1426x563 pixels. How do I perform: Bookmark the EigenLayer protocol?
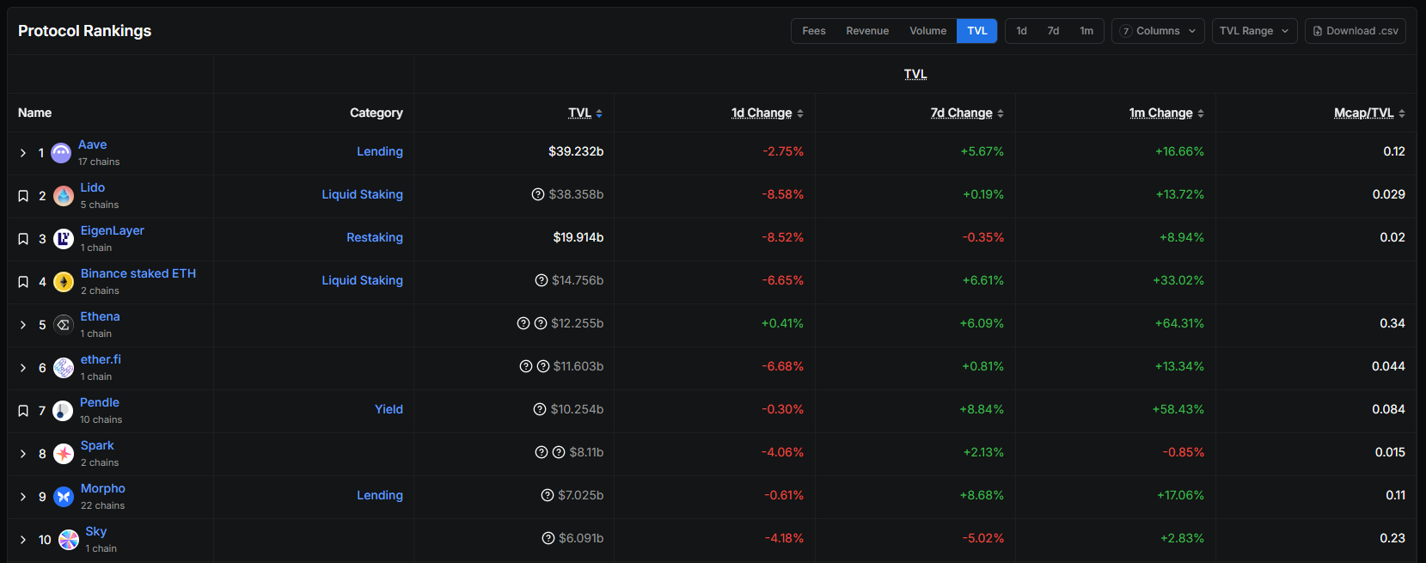click(x=23, y=239)
